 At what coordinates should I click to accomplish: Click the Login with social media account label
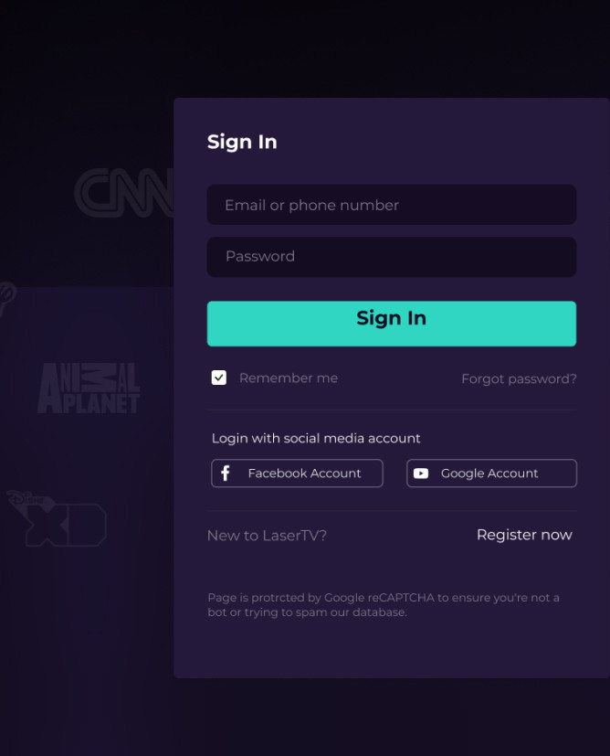(316, 439)
